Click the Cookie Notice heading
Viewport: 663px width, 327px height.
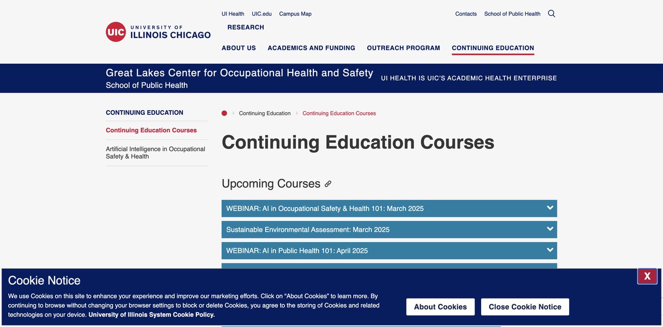pos(45,280)
